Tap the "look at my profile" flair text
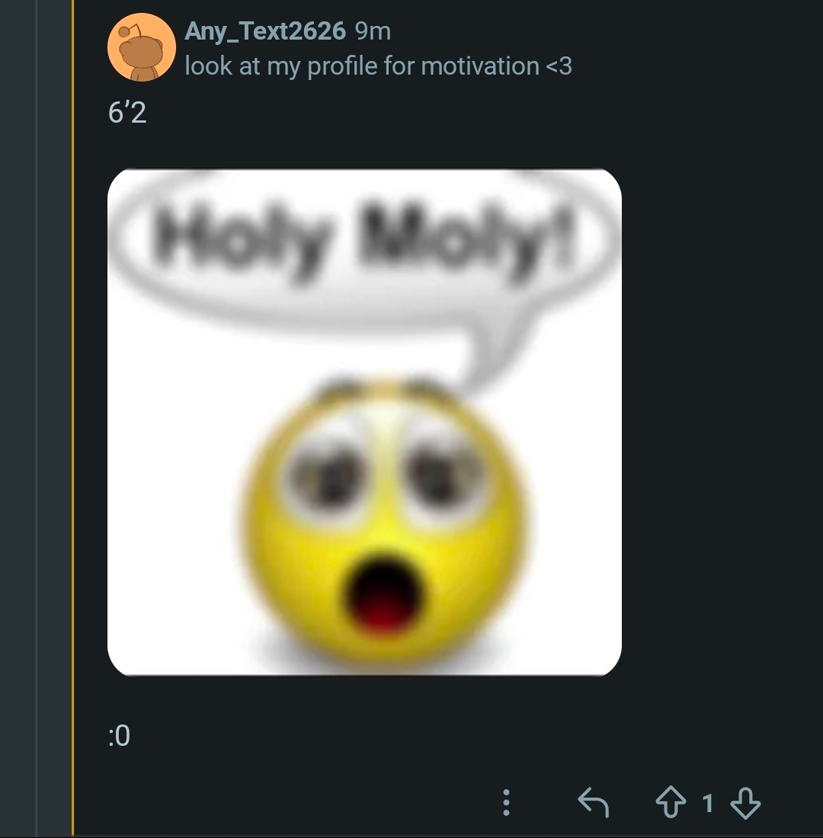The width and height of the screenshot is (823, 838). [x=378, y=66]
